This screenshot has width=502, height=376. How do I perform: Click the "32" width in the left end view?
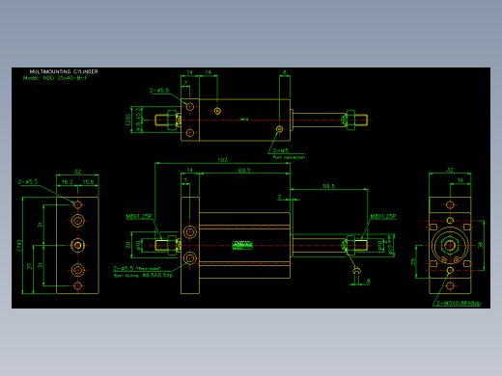pyautogui.click(x=77, y=172)
